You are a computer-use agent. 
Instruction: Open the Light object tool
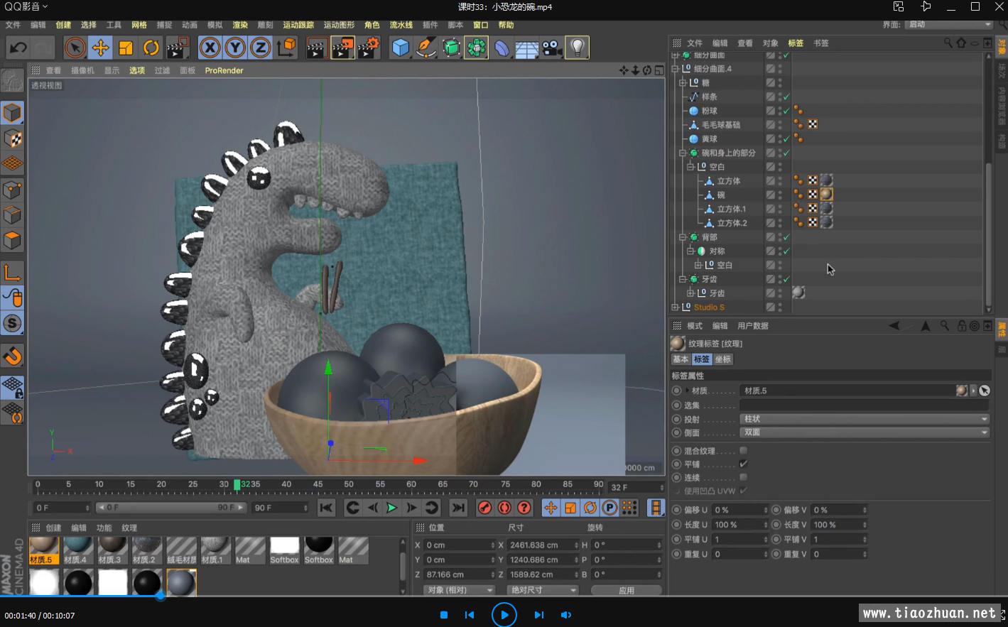click(577, 48)
